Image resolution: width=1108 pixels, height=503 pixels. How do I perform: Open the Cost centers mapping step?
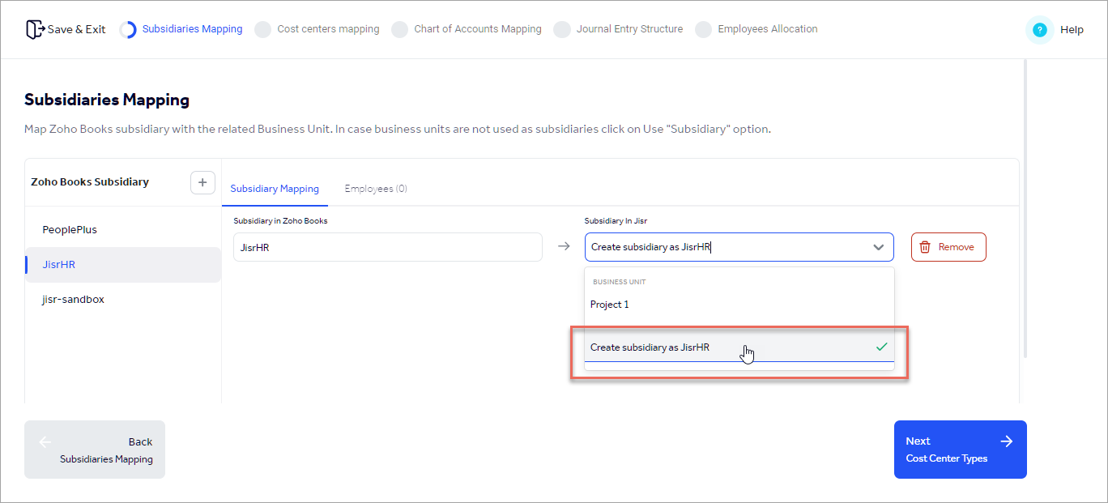(x=327, y=28)
